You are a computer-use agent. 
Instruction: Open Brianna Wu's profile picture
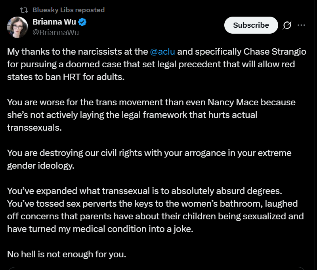[x=17, y=27]
